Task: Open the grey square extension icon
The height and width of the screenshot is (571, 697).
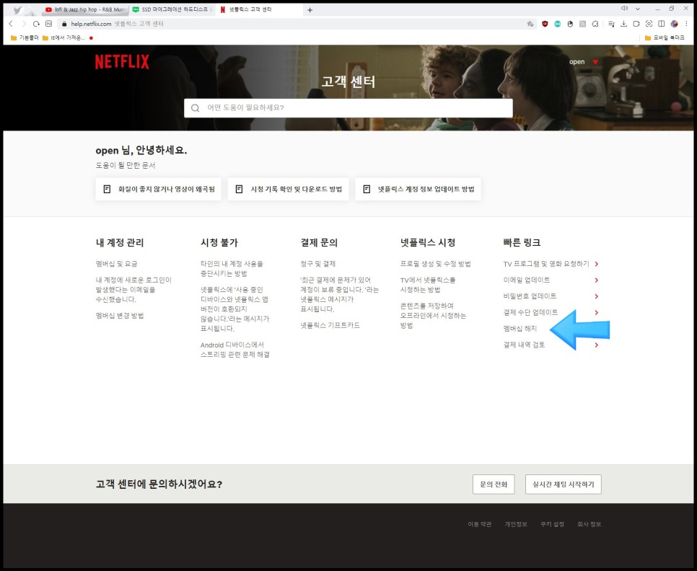Action: 582,24
